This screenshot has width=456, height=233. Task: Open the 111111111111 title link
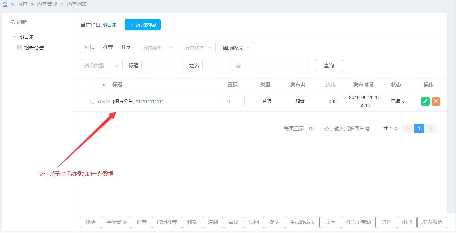coord(150,101)
